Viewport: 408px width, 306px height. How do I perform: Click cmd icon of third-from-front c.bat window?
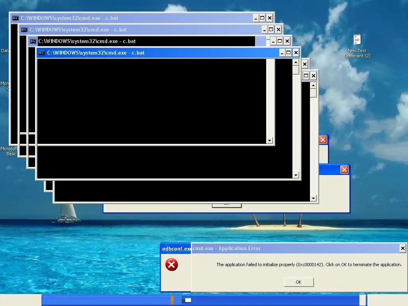coord(24,29)
